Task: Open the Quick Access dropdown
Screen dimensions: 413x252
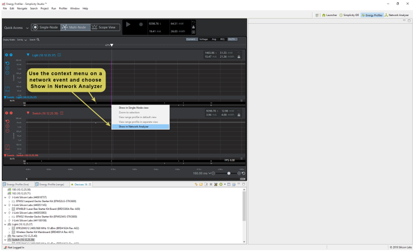Action: point(17,27)
